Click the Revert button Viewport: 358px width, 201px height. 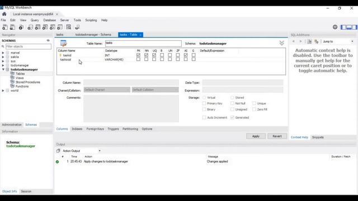277,136
